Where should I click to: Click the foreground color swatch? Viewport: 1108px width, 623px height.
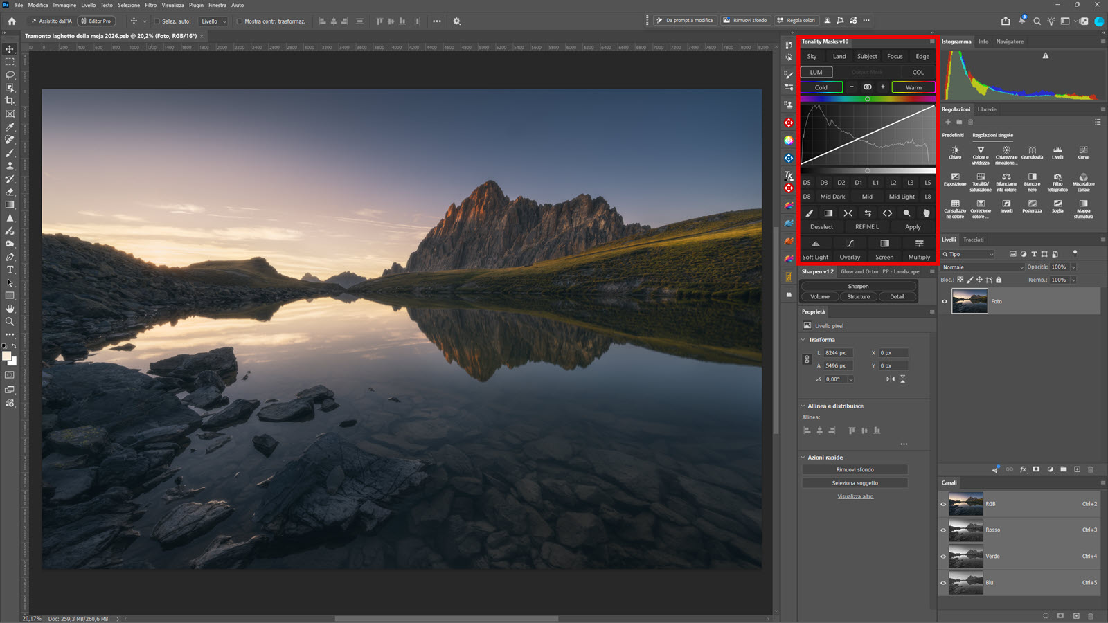(x=7, y=356)
